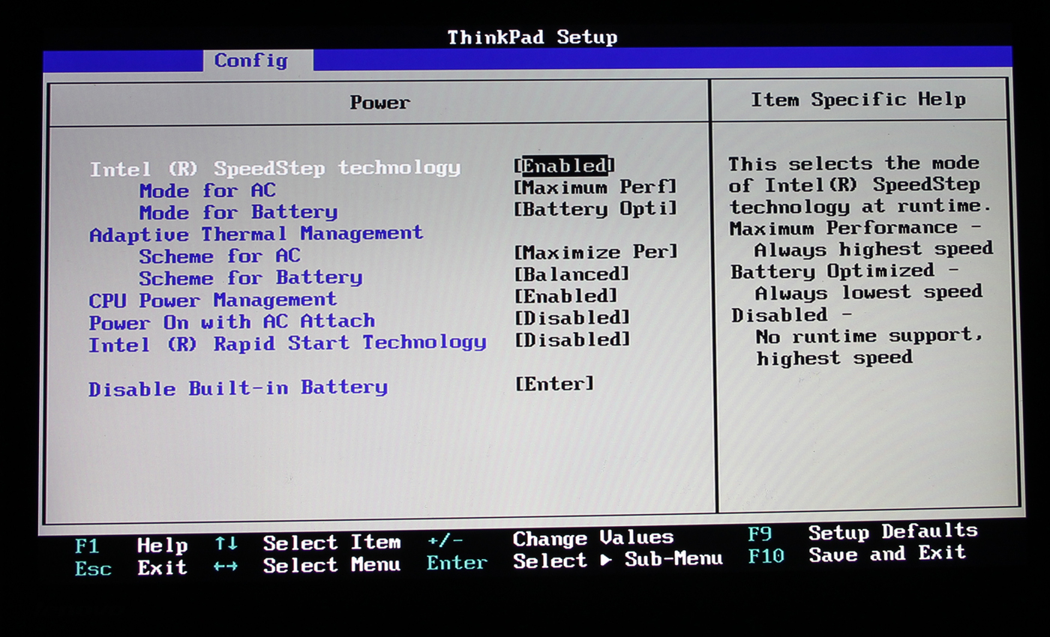Click the Sub-Menu footer label
1050x637 pixels.
point(674,559)
